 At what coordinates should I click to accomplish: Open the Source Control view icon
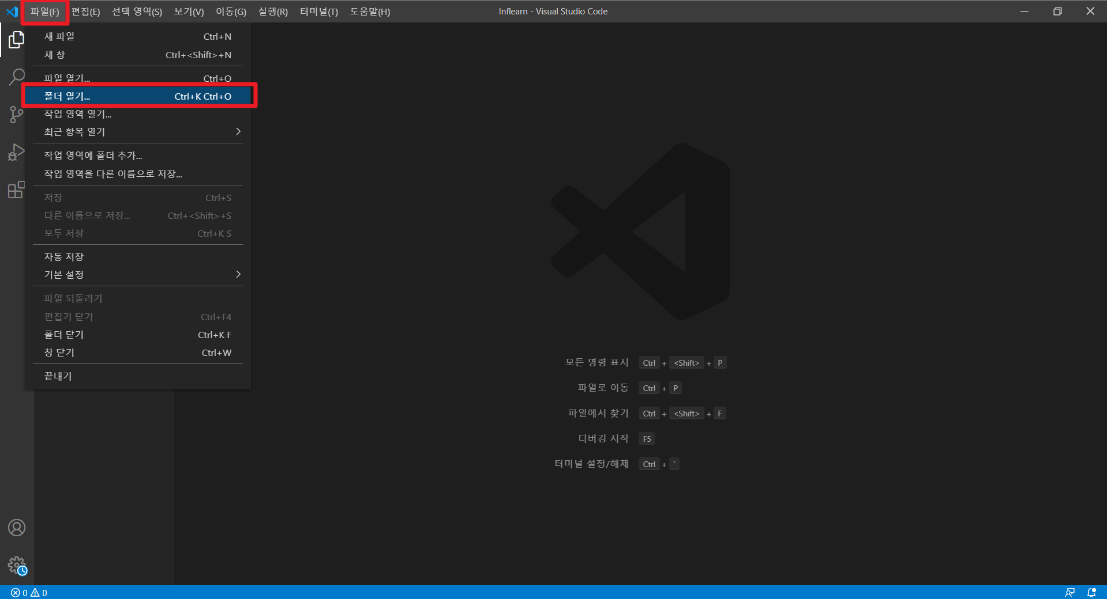(17, 115)
